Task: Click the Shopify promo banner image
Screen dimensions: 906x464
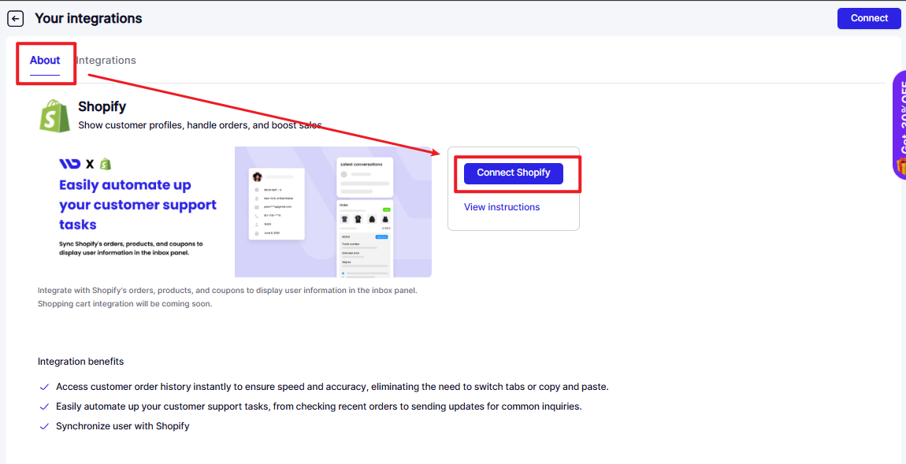Action: [236, 212]
